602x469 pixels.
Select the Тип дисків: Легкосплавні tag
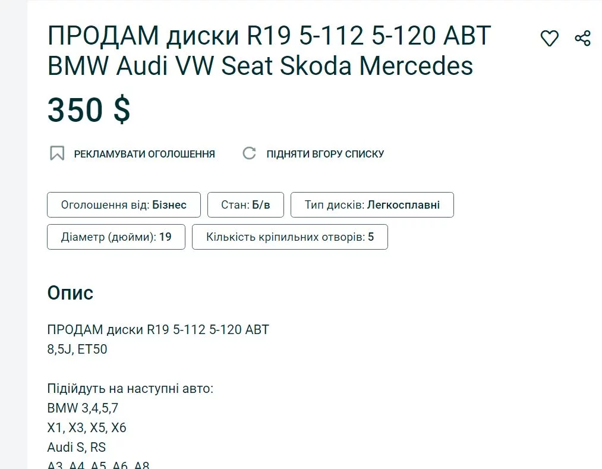(372, 205)
